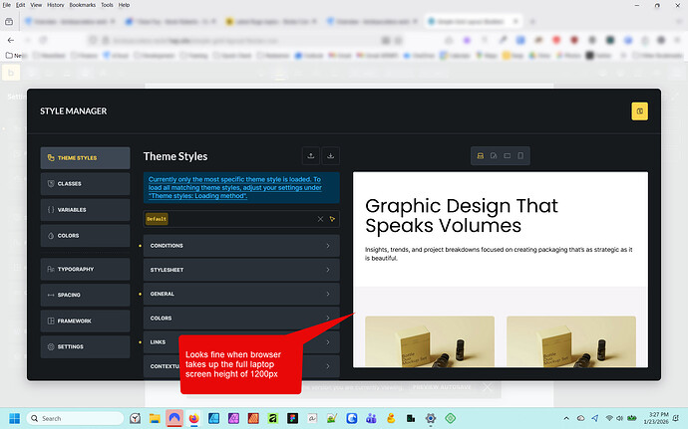The image size is (688, 429).
Task: Switch preview to mobile portrait breakpoint icon
Action: click(519, 156)
